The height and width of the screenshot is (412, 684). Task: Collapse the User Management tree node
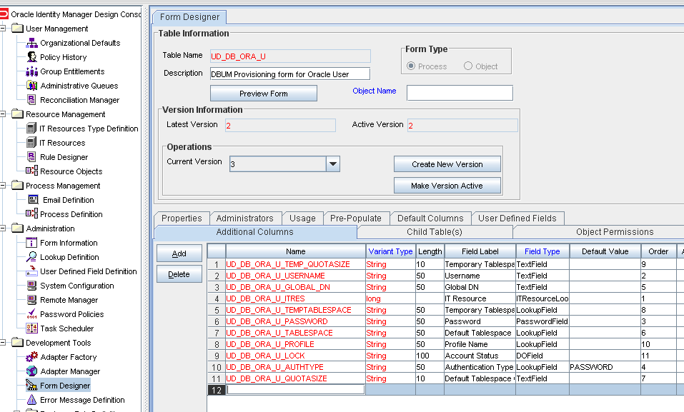pos(3,29)
